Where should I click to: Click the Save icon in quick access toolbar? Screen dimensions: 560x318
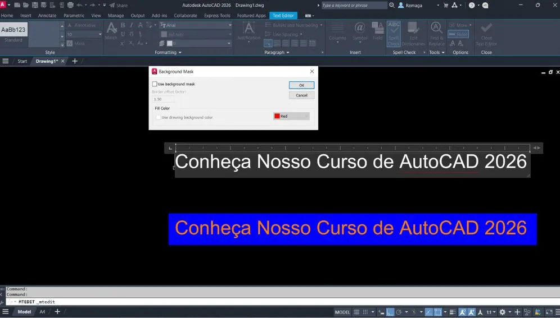pyautogui.click(x=35, y=6)
